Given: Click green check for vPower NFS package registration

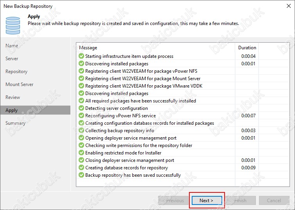Looking at the screenshot, I should coord(81,71).
